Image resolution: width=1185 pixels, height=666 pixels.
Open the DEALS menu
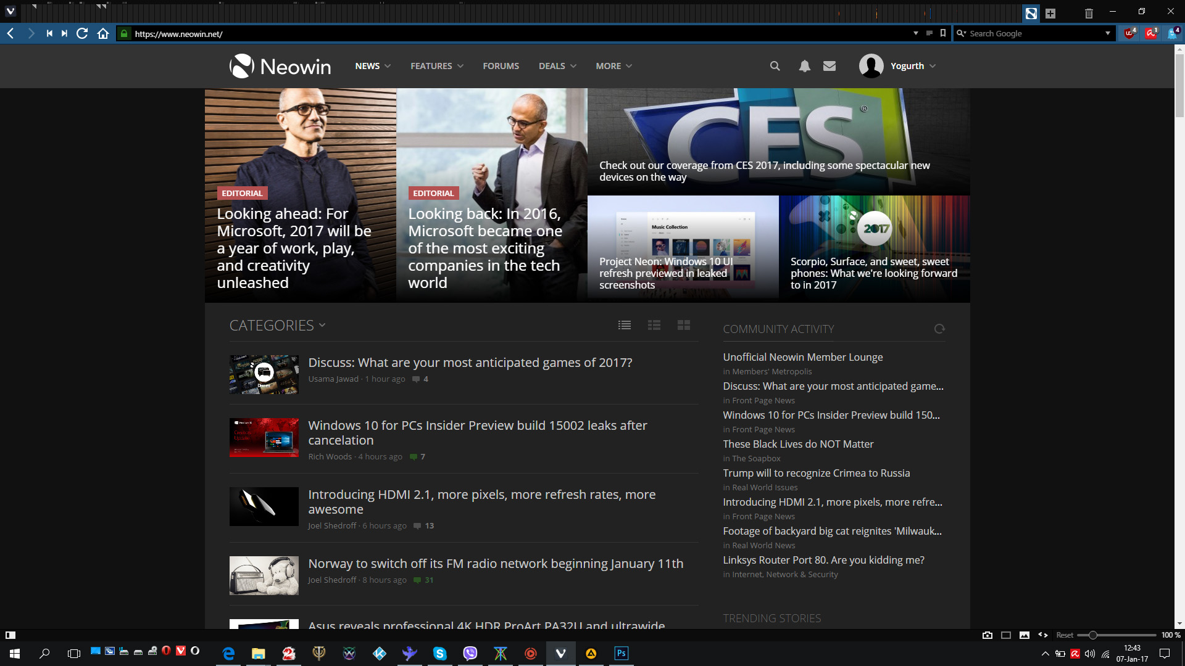click(557, 66)
